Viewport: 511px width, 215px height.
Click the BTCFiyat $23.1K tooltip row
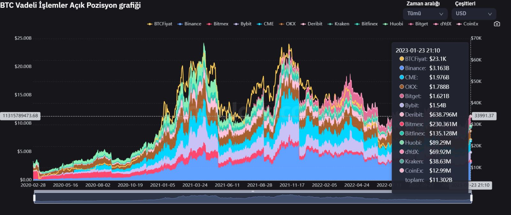coord(423,59)
